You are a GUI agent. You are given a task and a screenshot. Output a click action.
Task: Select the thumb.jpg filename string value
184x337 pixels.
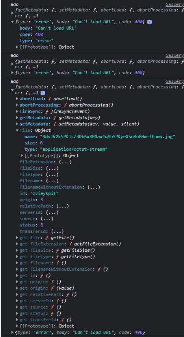108,137
